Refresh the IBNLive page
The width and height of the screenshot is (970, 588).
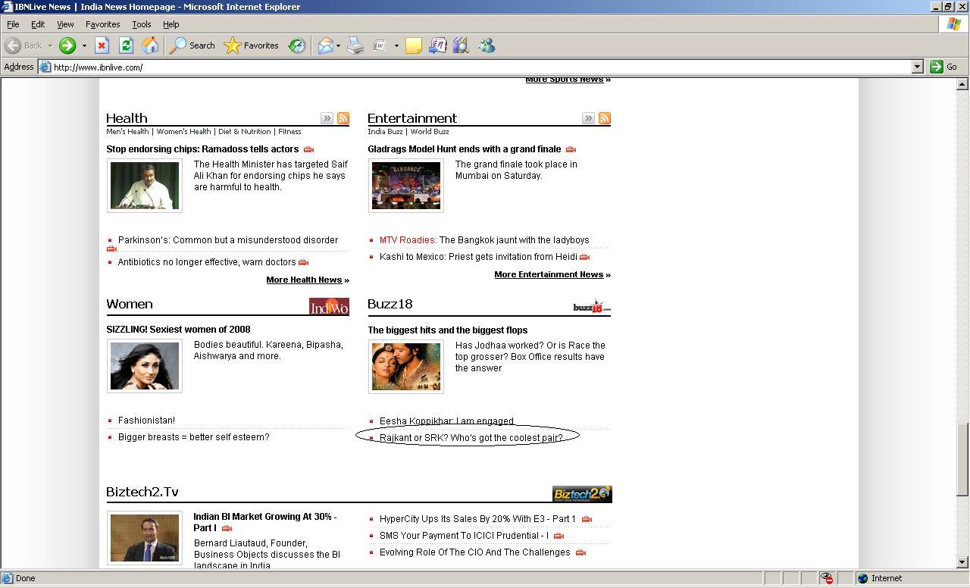pos(126,45)
